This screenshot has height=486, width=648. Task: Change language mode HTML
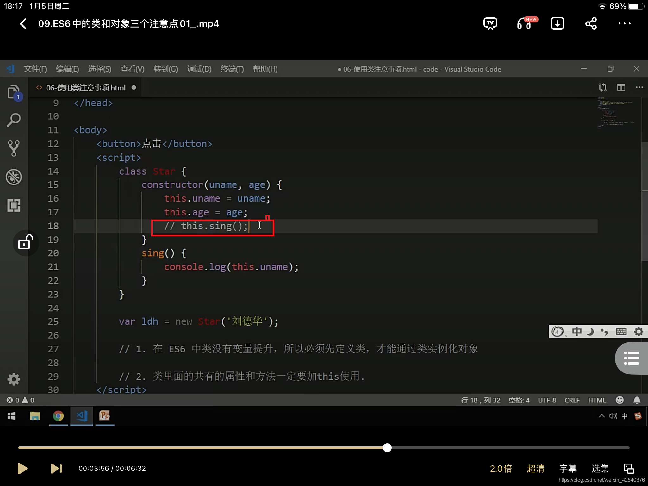coord(597,400)
